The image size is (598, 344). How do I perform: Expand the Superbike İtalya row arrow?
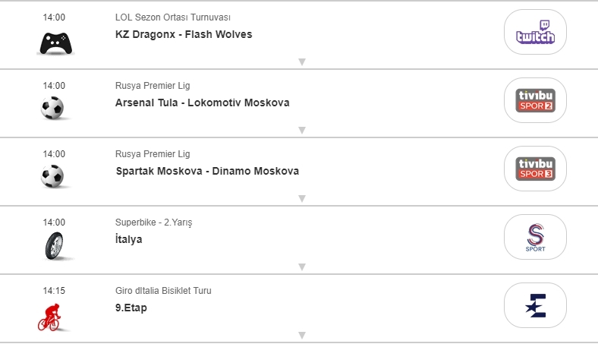301,267
